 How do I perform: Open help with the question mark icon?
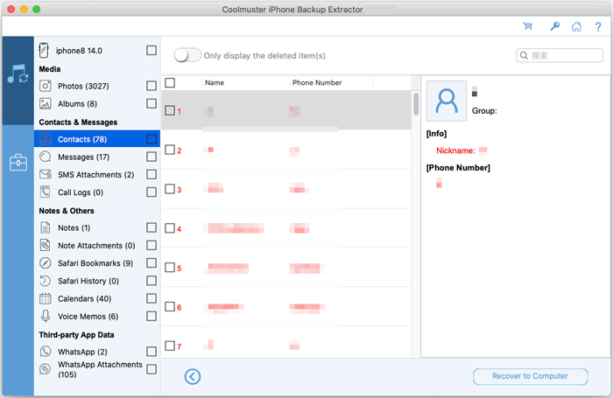tap(598, 26)
